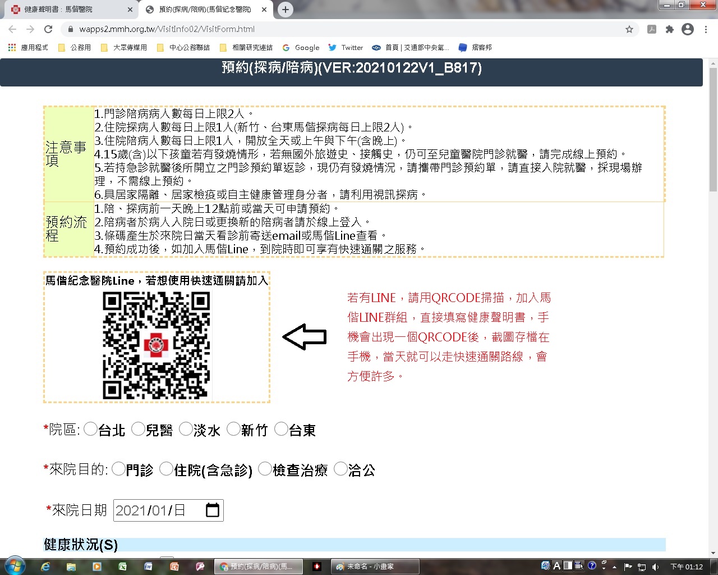Open the Extensions puzzle icon
This screenshot has width=718, height=575.
[x=670, y=29]
